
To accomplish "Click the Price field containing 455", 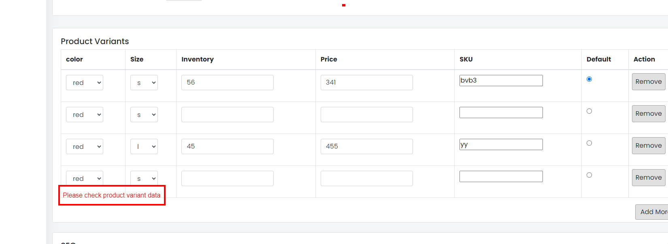I will point(367,146).
